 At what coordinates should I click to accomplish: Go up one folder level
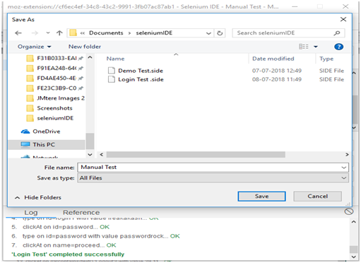pyautogui.click(x=59, y=33)
